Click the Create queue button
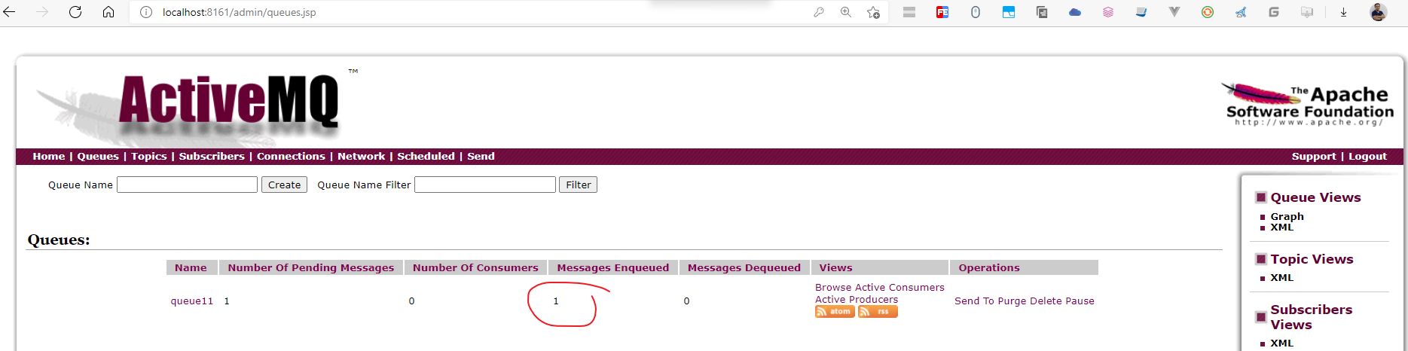 click(x=284, y=185)
